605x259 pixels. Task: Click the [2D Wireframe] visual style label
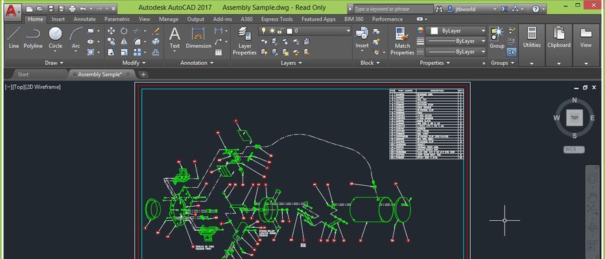coord(42,87)
